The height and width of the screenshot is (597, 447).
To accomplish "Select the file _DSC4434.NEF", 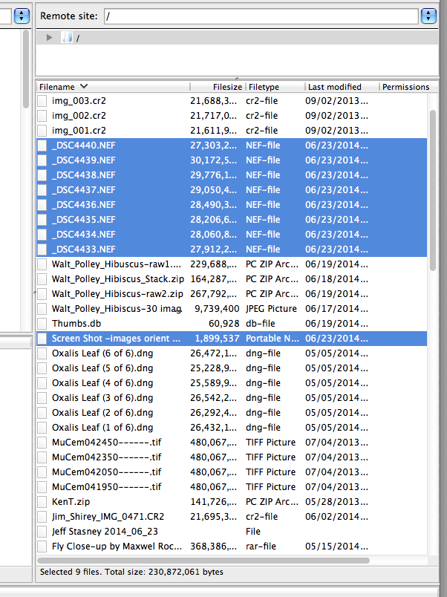I will click(232, 235).
